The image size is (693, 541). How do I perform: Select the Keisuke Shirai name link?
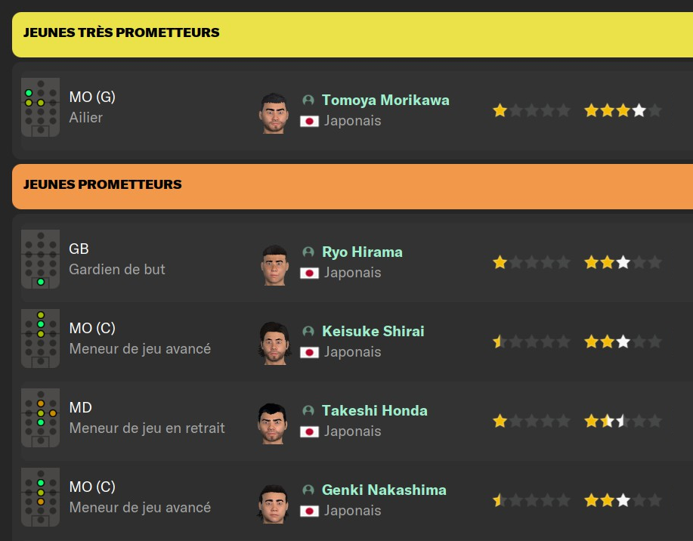[x=373, y=331]
